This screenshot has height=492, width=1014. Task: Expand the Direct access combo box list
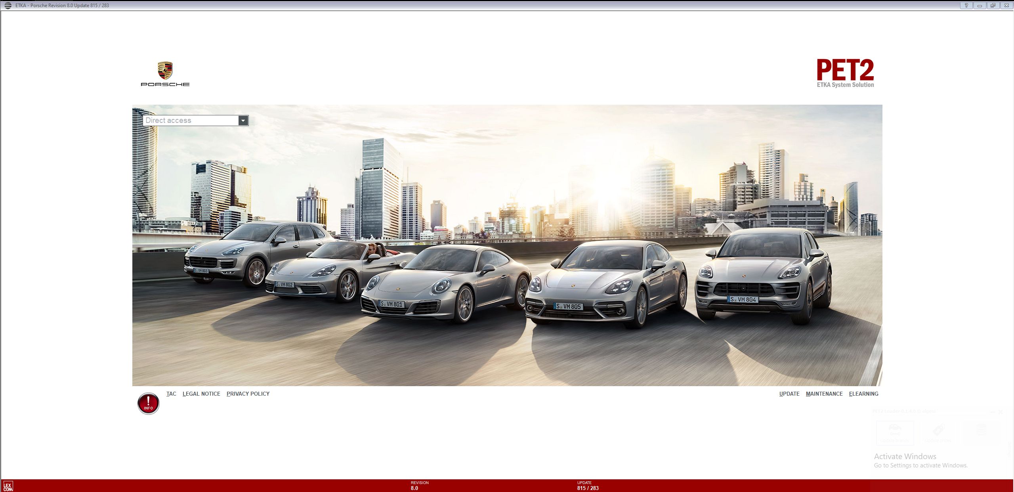(x=243, y=120)
